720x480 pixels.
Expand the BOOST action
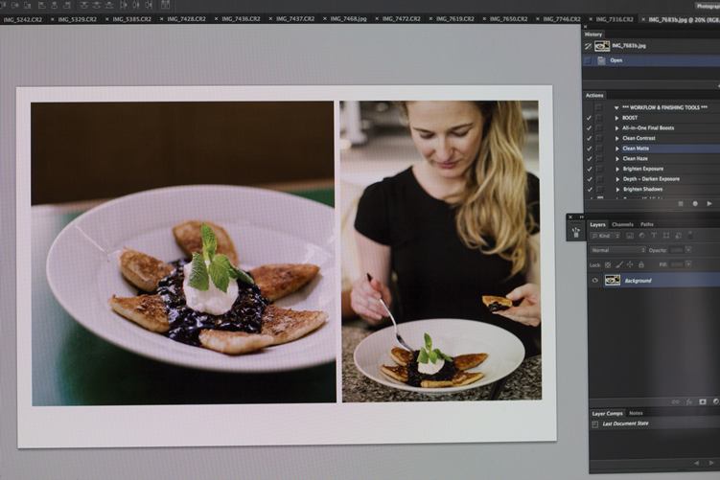pyautogui.click(x=617, y=118)
